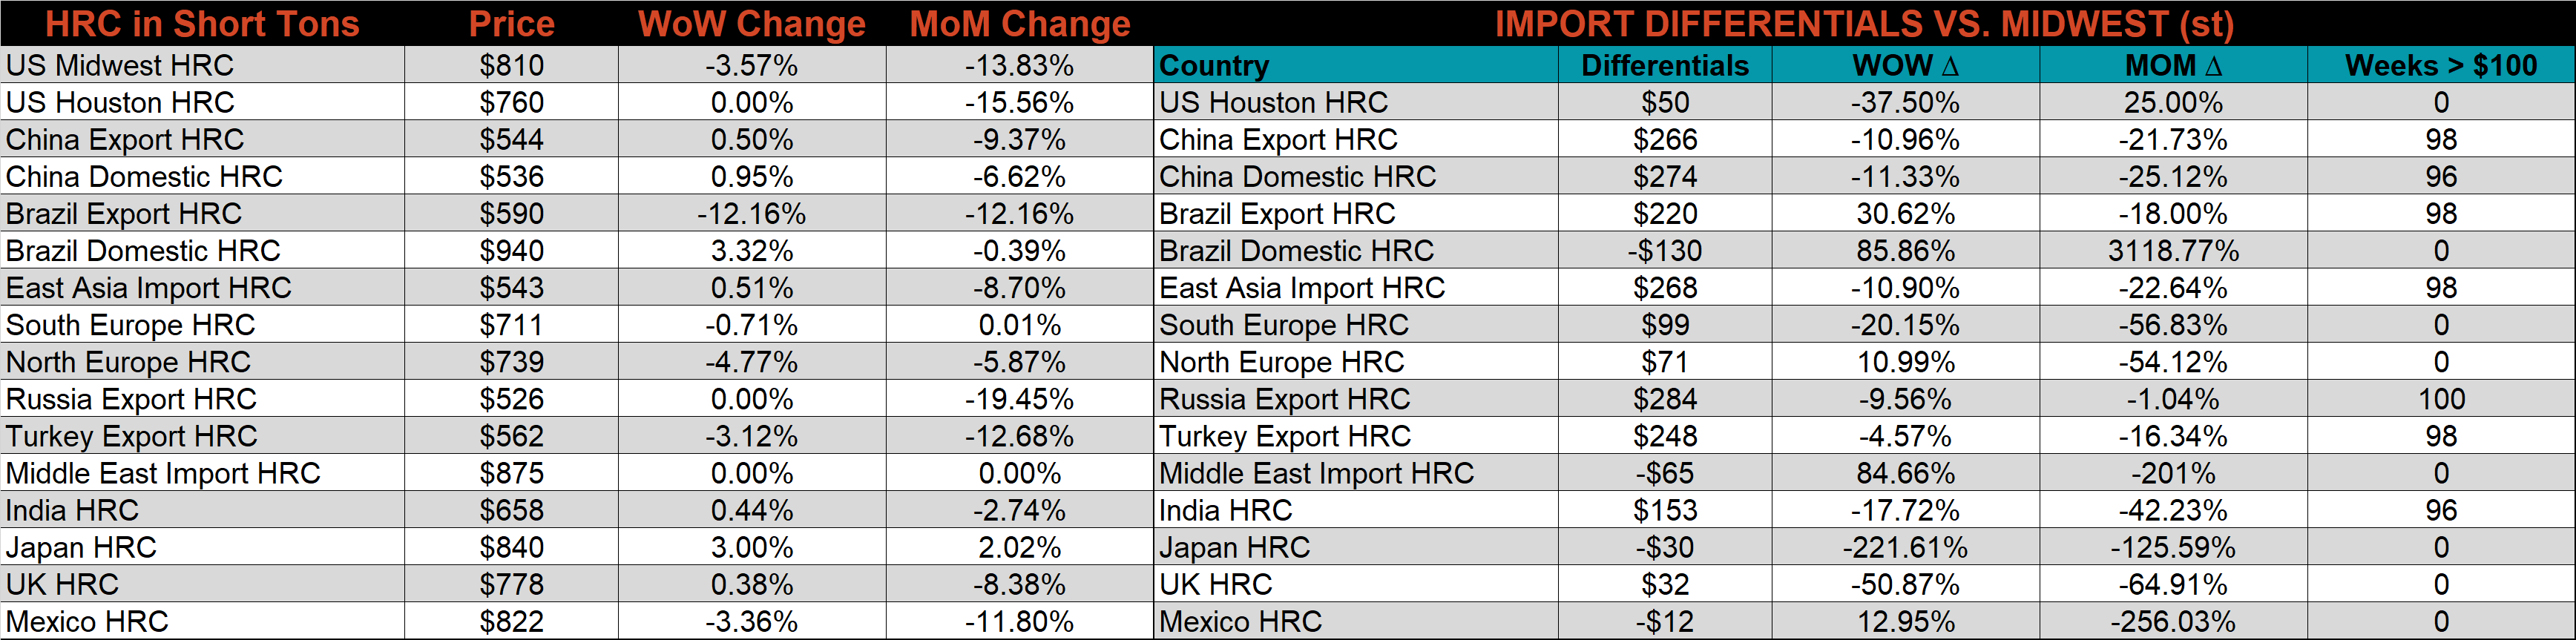Click the Mexico HRC price $822
The height and width of the screenshot is (640, 2576).
511,621
